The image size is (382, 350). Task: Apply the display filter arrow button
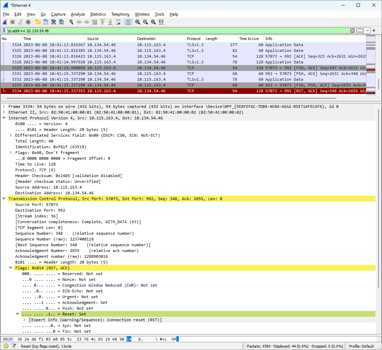click(360, 31)
